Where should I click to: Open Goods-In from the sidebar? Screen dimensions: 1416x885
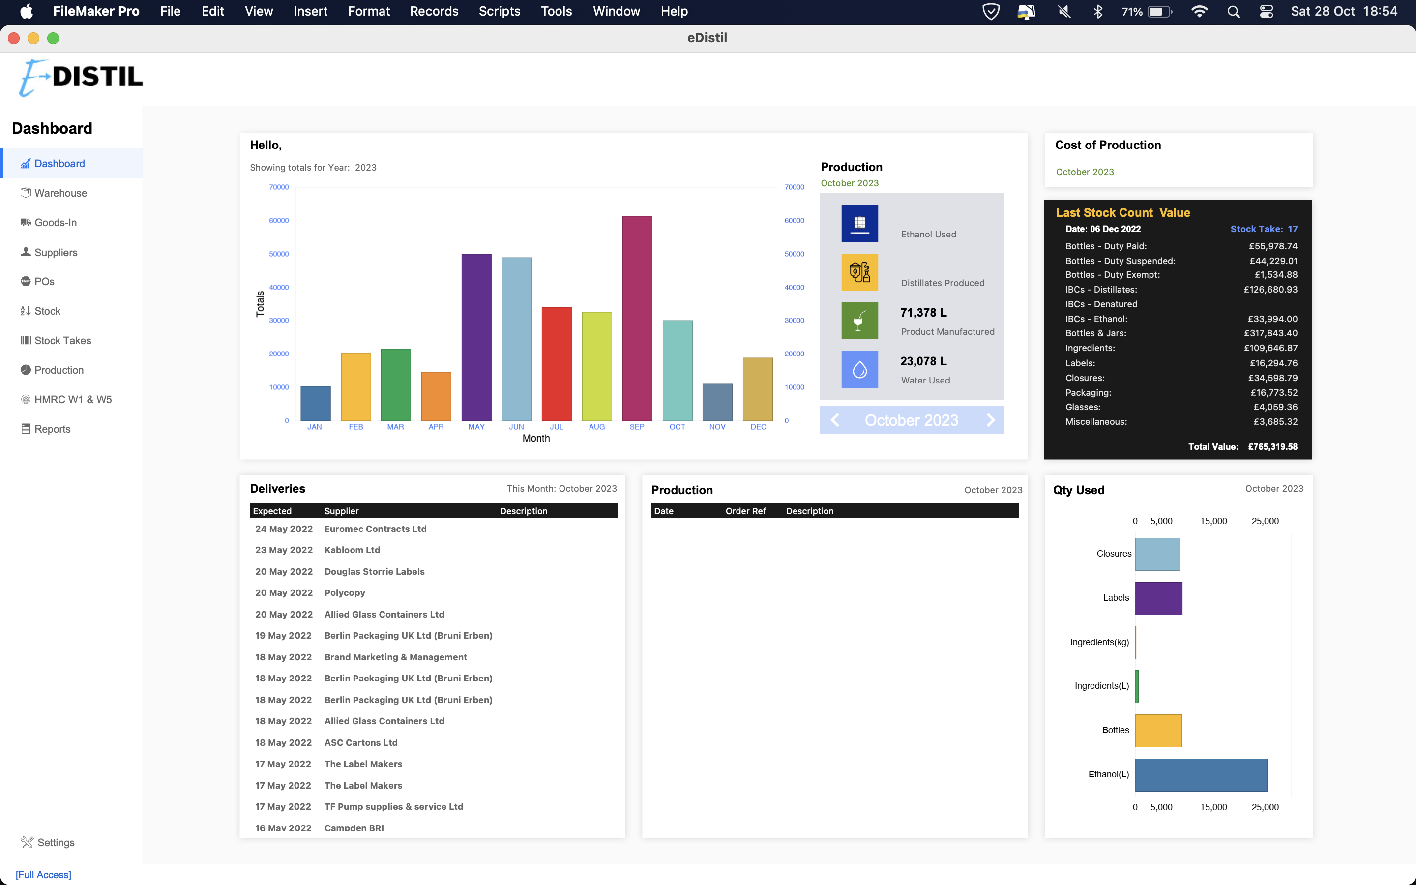coord(56,222)
